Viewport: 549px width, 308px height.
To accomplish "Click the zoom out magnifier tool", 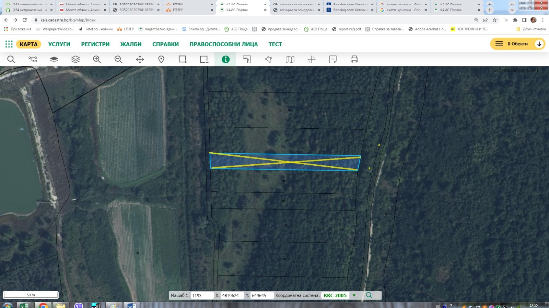I will coord(118,60).
